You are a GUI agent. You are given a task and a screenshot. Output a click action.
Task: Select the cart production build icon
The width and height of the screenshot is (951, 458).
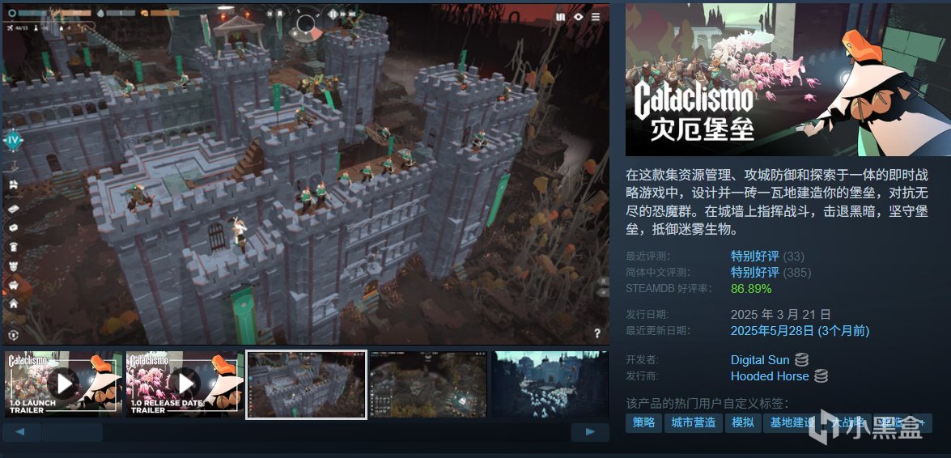pos(13,285)
